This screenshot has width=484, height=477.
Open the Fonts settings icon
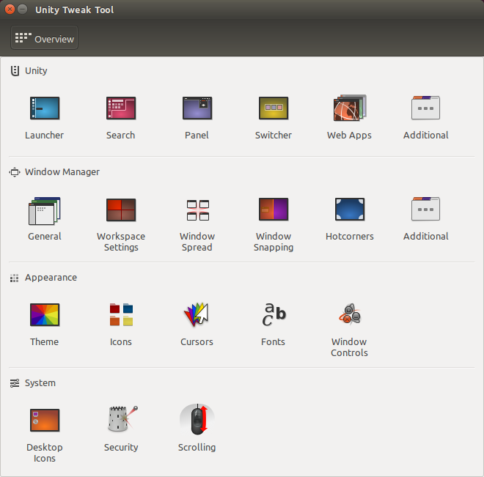pyautogui.click(x=274, y=314)
